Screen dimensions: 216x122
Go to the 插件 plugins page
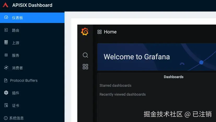pyautogui.click(x=32, y=93)
